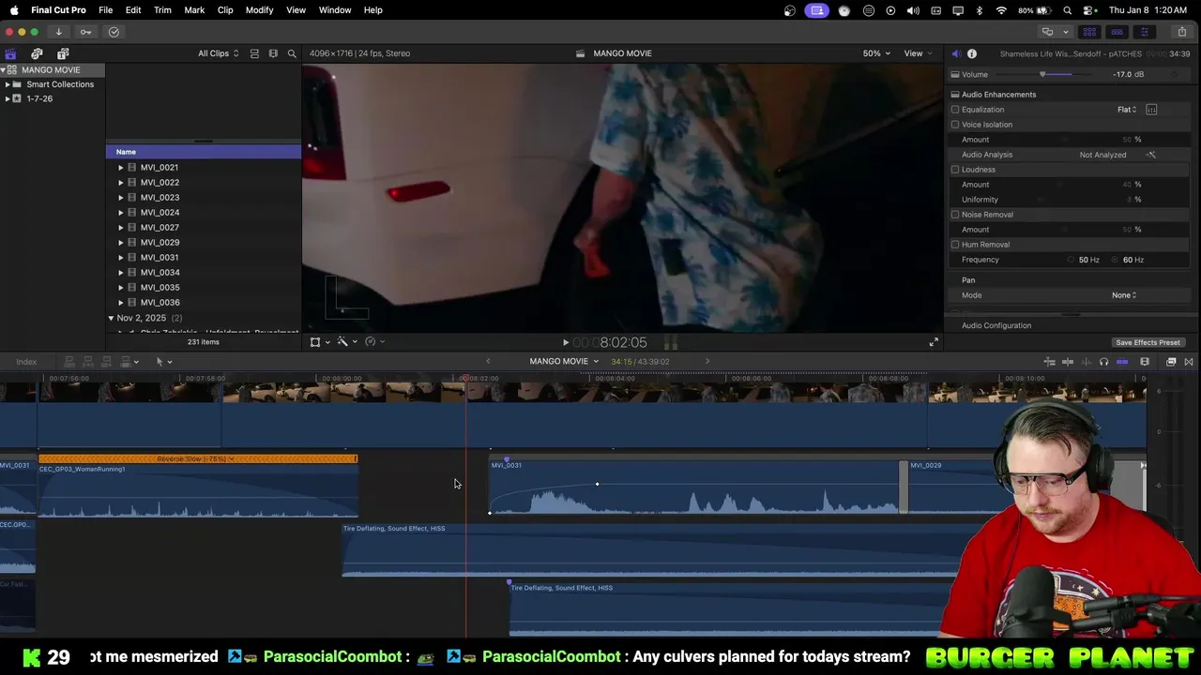This screenshot has height=675, width=1201.
Task: Collapse the Nov 2, 2025 group
Action: point(111,318)
